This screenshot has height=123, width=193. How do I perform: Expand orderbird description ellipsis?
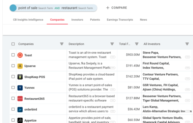[113, 111]
